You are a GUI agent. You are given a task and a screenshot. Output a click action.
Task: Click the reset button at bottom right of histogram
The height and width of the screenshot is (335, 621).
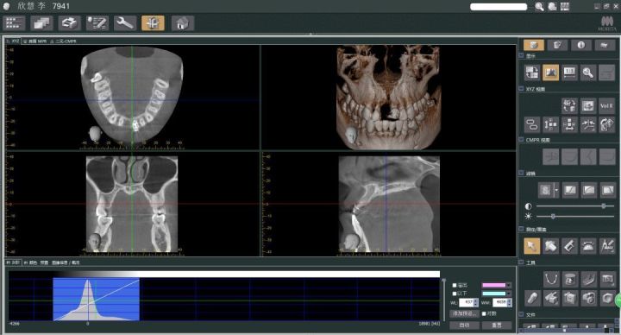tap(497, 326)
